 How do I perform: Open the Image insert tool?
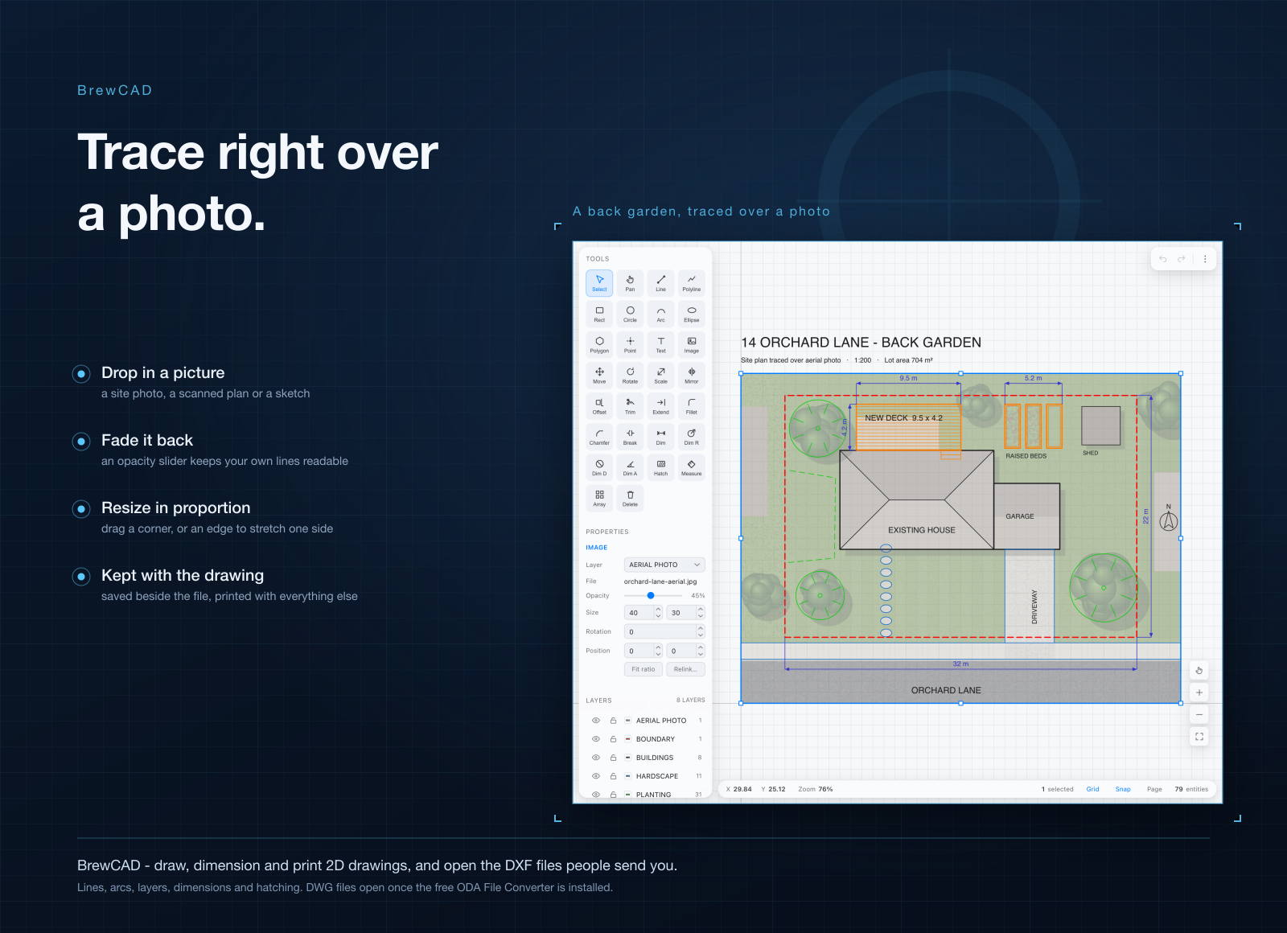pos(691,344)
